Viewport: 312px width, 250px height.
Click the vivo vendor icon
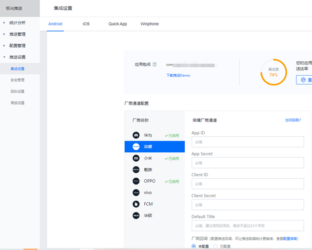(136, 192)
